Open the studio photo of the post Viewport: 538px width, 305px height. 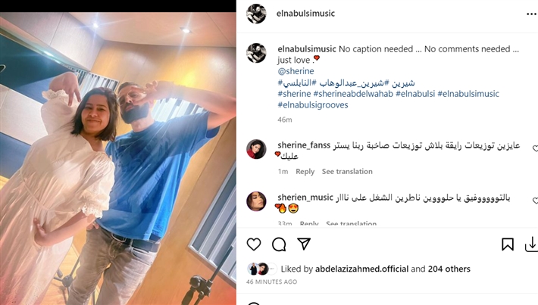point(118,158)
